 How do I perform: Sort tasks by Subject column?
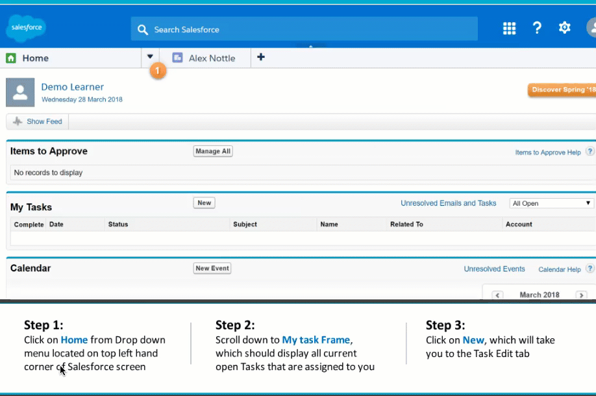tap(245, 225)
